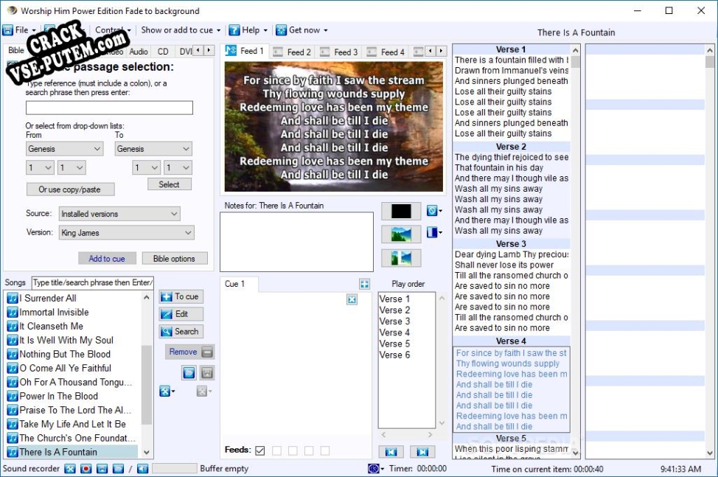Click the next item arrow under Play order
The width and height of the screenshot is (718, 477).
tap(422, 452)
